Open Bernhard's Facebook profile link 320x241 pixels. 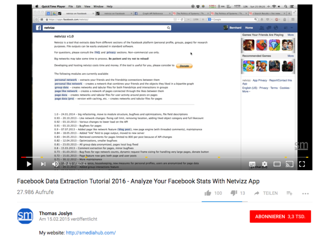[233, 28]
